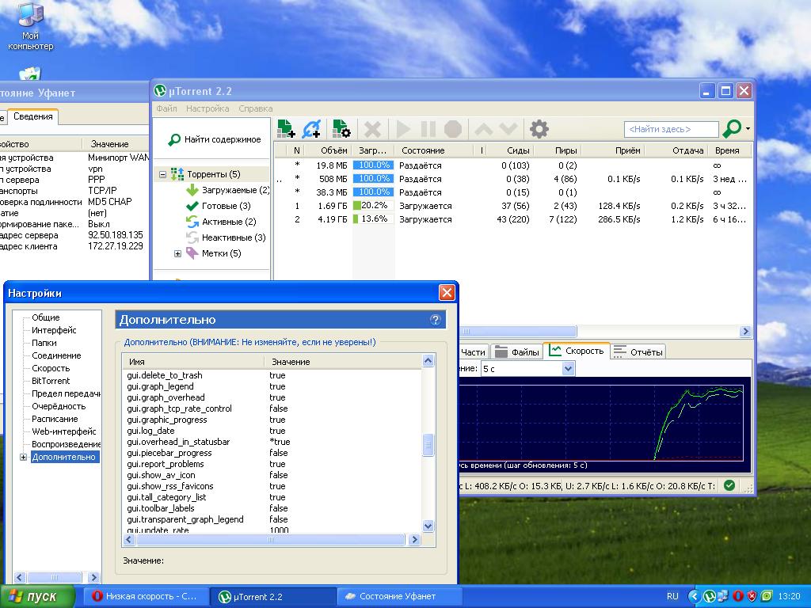811x608 pixels.
Task: Click the Add Torrent toolbar icon
Action: click(286, 129)
